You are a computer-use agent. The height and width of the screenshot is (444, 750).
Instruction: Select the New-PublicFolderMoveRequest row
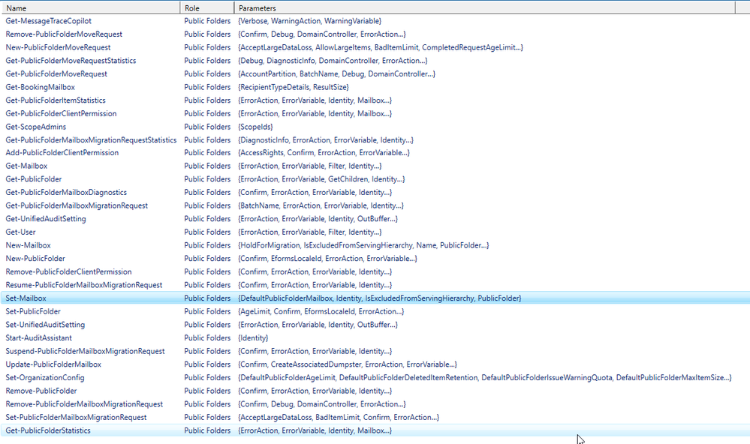tap(375, 47)
